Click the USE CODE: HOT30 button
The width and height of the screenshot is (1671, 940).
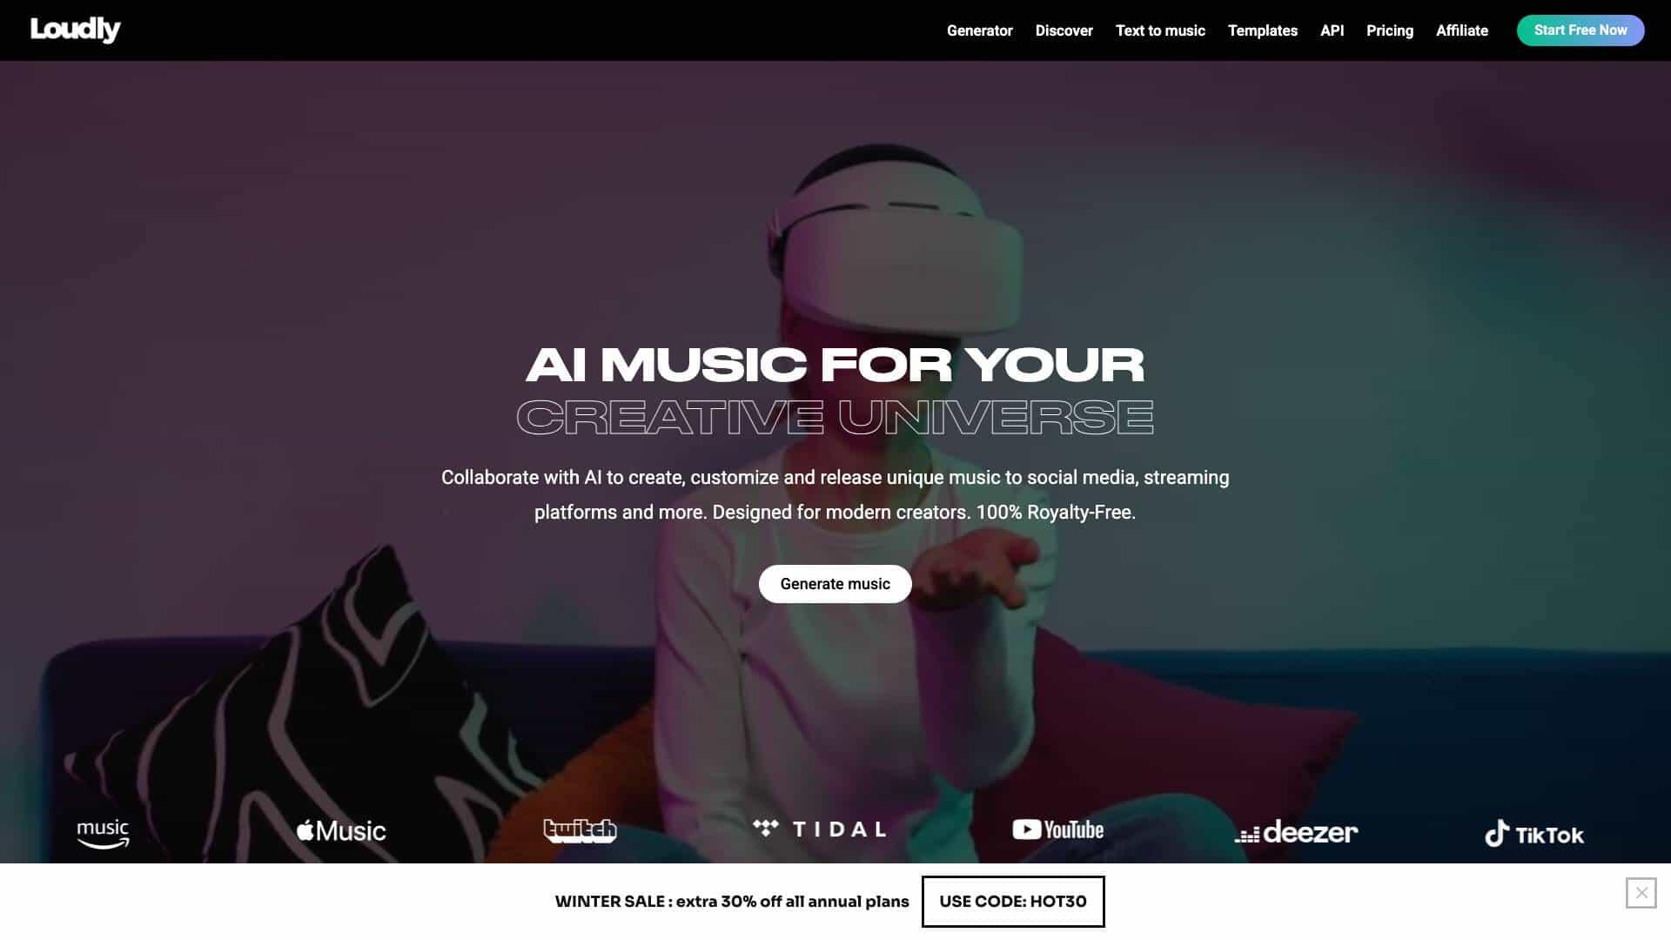[1013, 902]
